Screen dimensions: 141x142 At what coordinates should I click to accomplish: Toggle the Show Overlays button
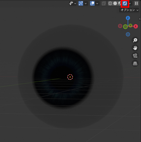[x=92, y=3]
